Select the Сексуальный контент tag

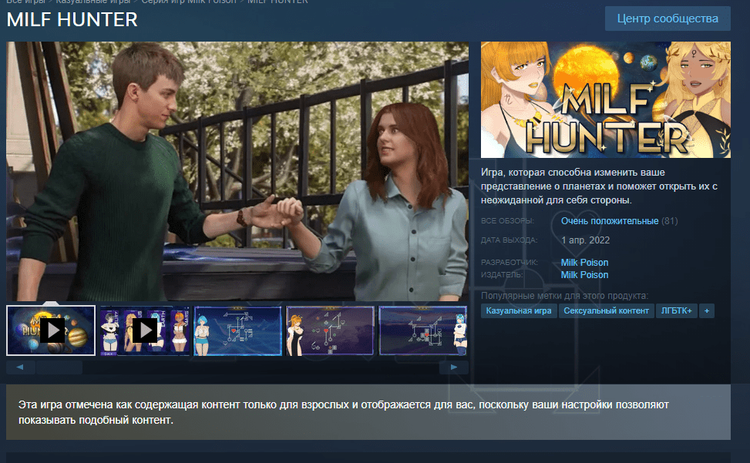point(606,310)
